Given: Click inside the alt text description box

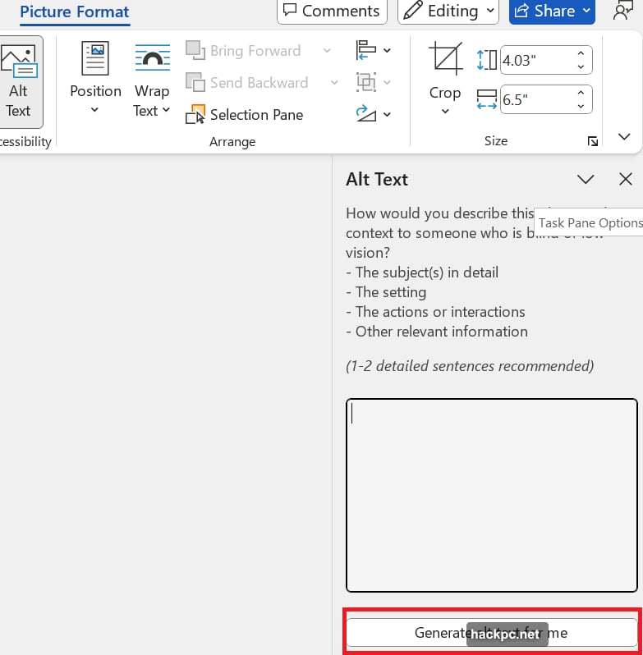Looking at the screenshot, I should pyautogui.click(x=491, y=495).
